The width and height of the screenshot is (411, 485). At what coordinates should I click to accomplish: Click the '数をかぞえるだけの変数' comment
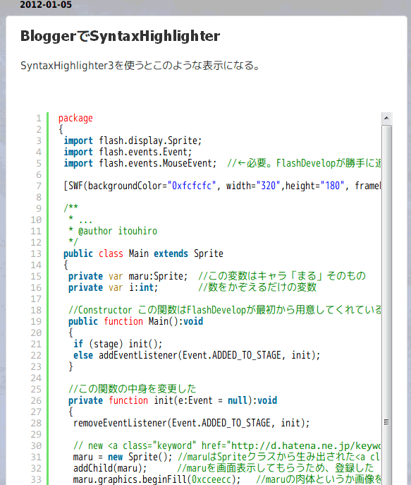coord(257,287)
